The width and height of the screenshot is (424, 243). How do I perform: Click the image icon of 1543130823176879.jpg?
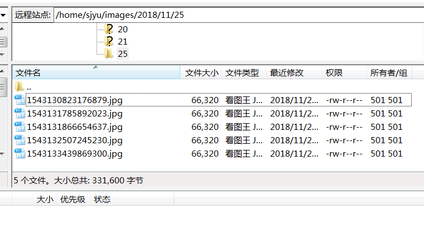tap(20, 100)
